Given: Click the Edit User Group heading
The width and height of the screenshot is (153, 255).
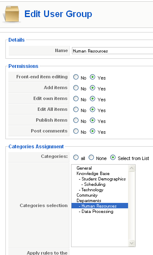Looking at the screenshot, I should 58,14.
